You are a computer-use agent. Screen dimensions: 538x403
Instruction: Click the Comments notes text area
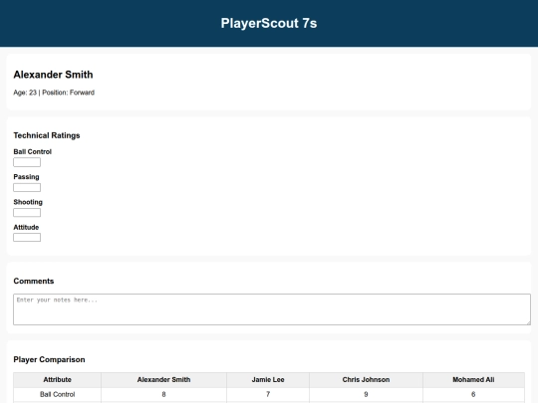point(272,309)
